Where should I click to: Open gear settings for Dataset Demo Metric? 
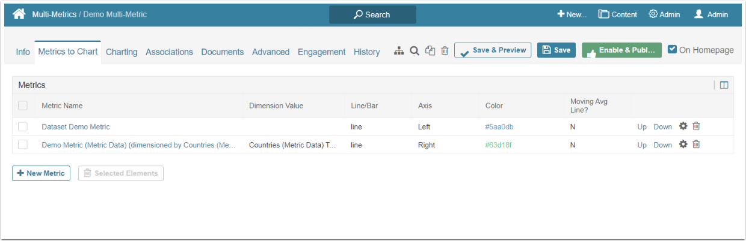683,126
